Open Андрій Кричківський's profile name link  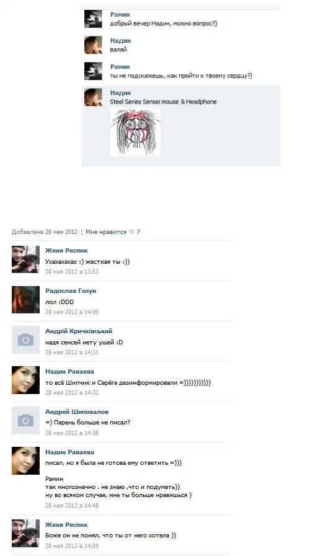[x=79, y=331]
